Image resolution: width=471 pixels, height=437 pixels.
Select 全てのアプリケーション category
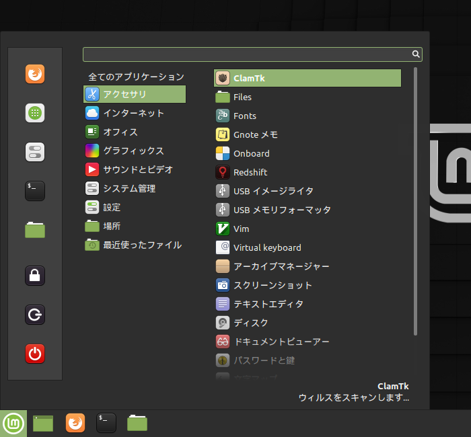(x=136, y=77)
